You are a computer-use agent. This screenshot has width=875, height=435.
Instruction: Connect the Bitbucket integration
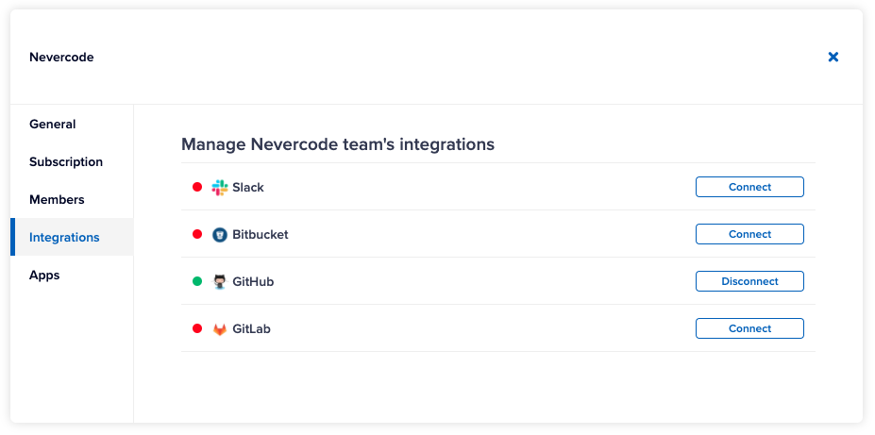pos(749,234)
